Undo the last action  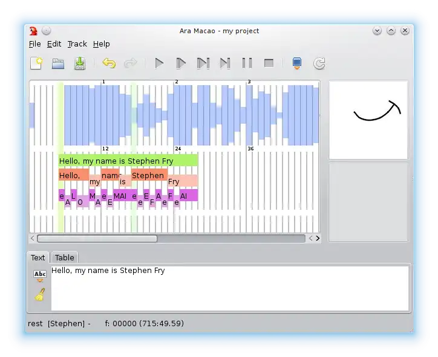[109, 63]
